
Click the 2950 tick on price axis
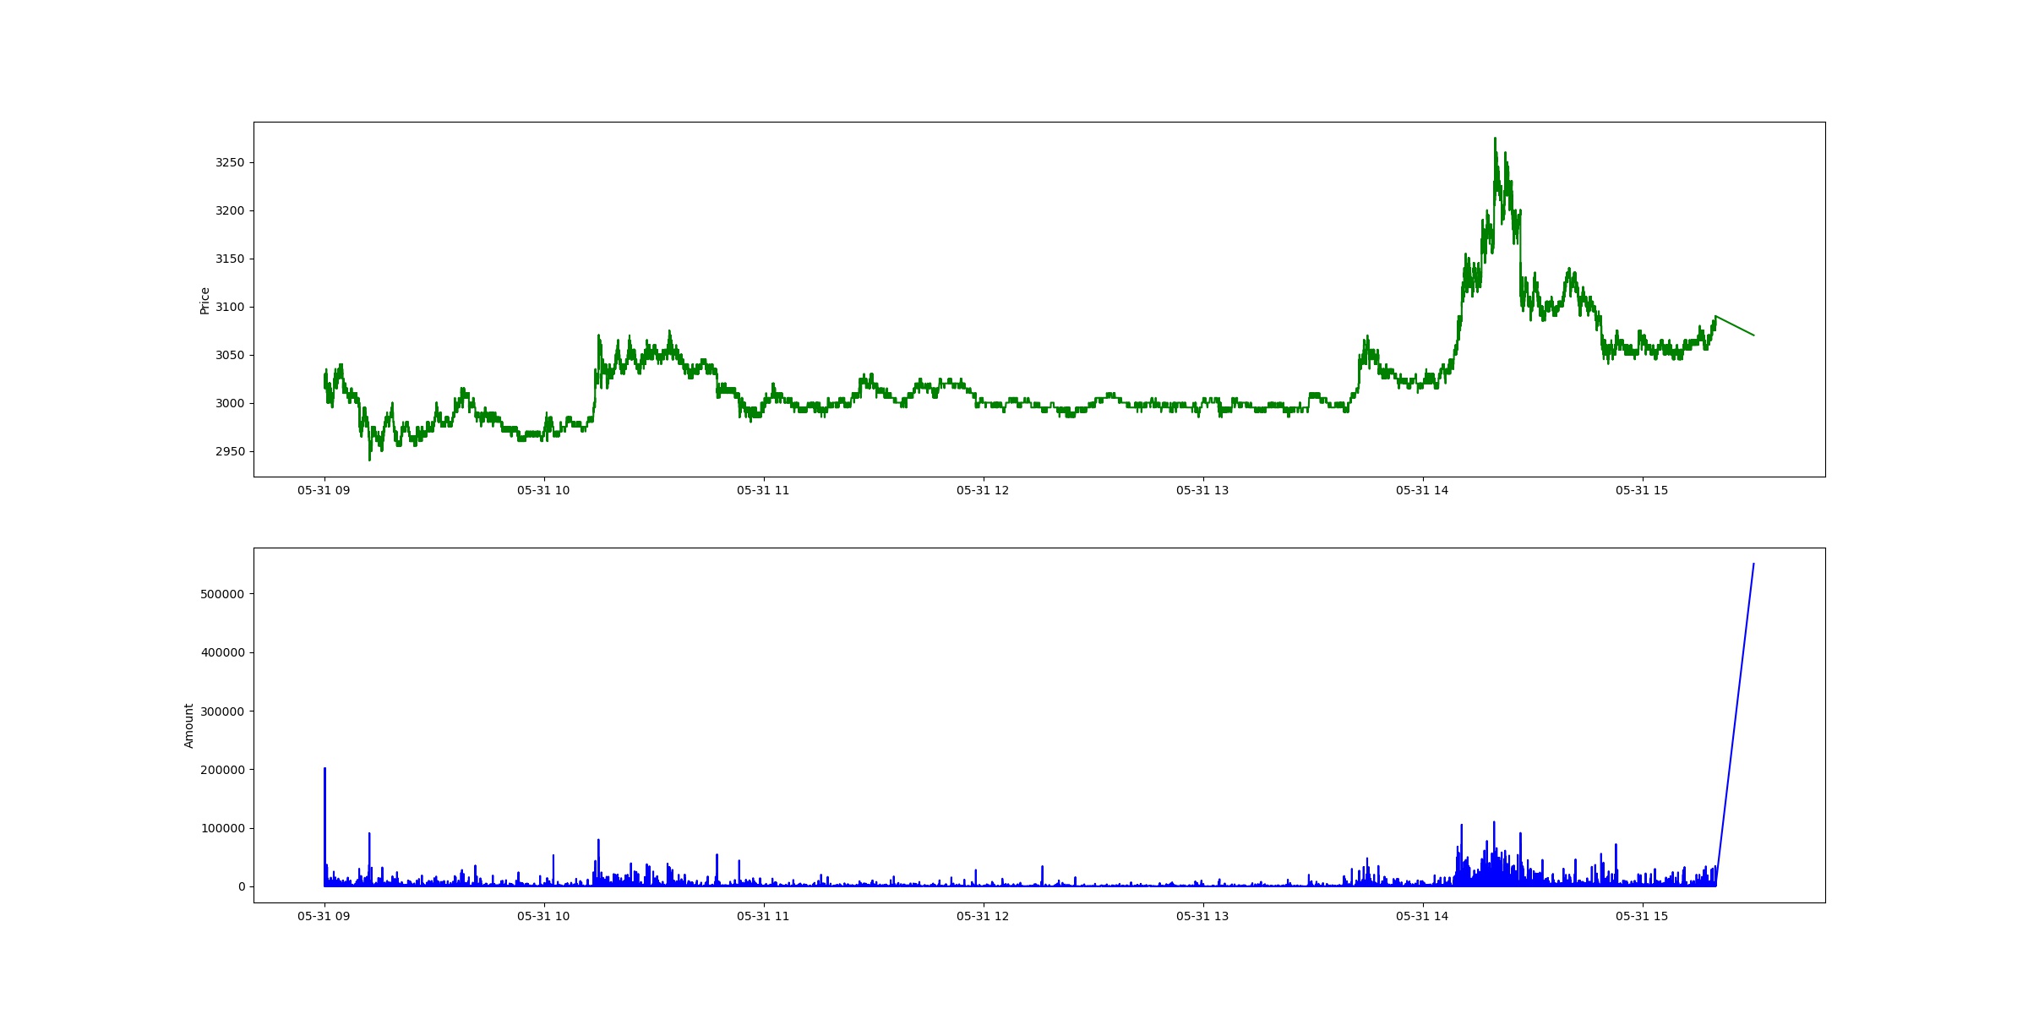coord(230,451)
